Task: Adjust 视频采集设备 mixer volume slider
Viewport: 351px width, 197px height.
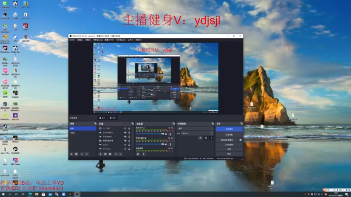Action: 150,144
